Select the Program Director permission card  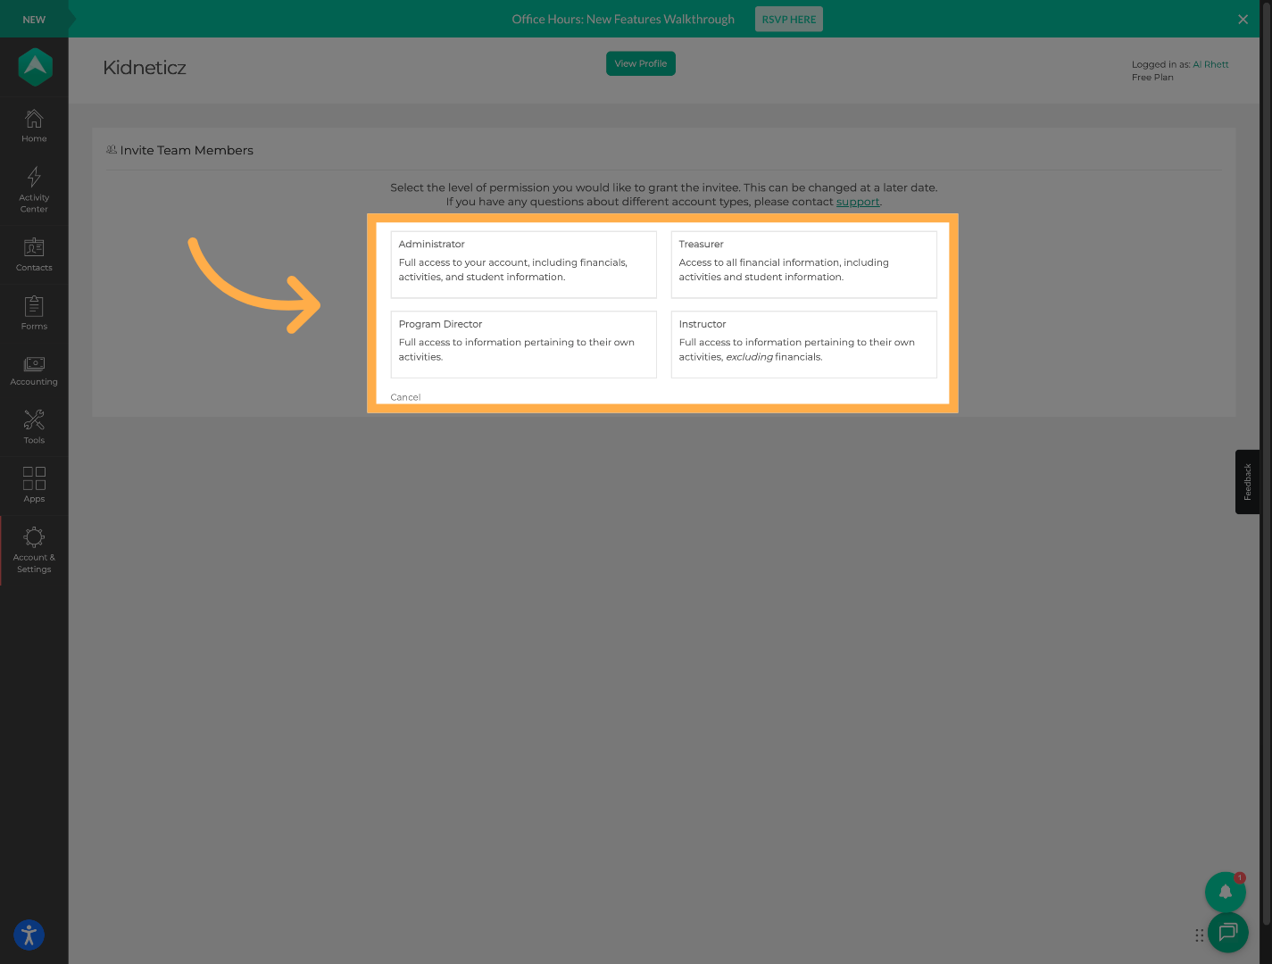pos(523,345)
